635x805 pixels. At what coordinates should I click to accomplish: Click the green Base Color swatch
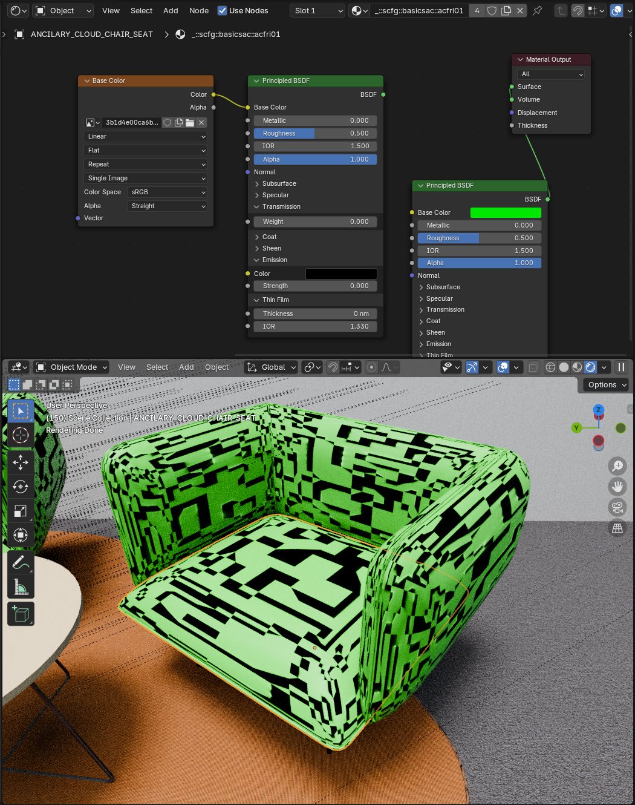pos(506,212)
